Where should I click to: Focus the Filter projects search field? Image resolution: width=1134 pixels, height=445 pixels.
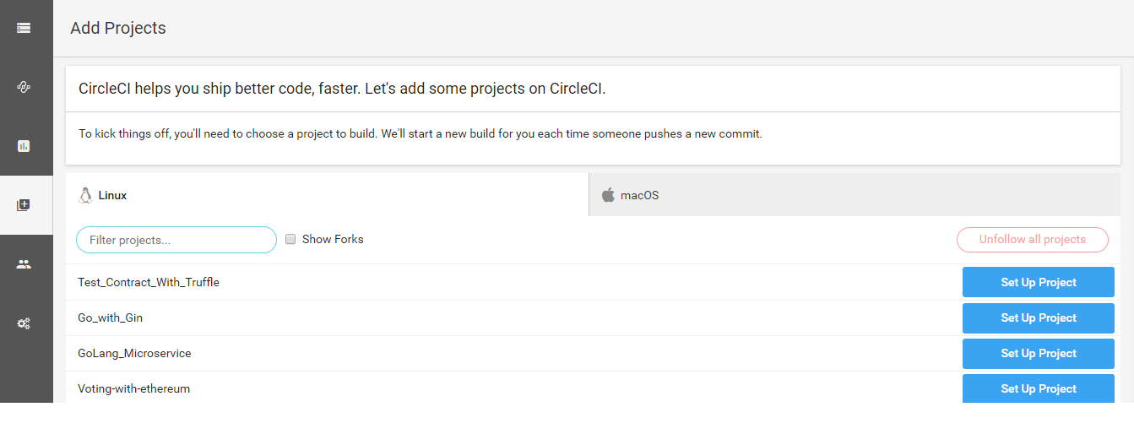click(x=176, y=240)
